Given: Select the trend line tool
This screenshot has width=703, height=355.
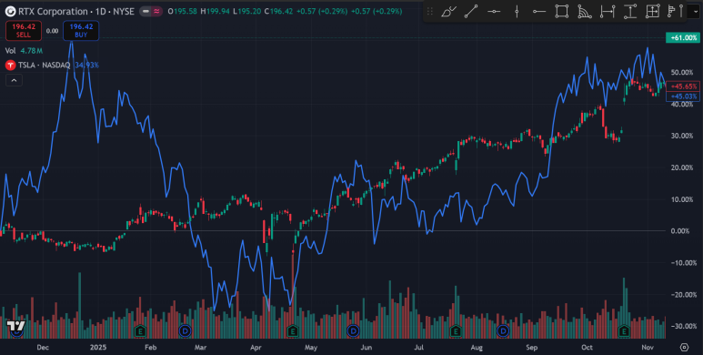Looking at the screenshot, I should click(471, 11).
